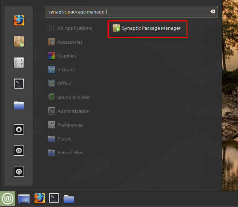
Task: Click the Logout icon in the sidebar
Action: [x=19, y=151]
